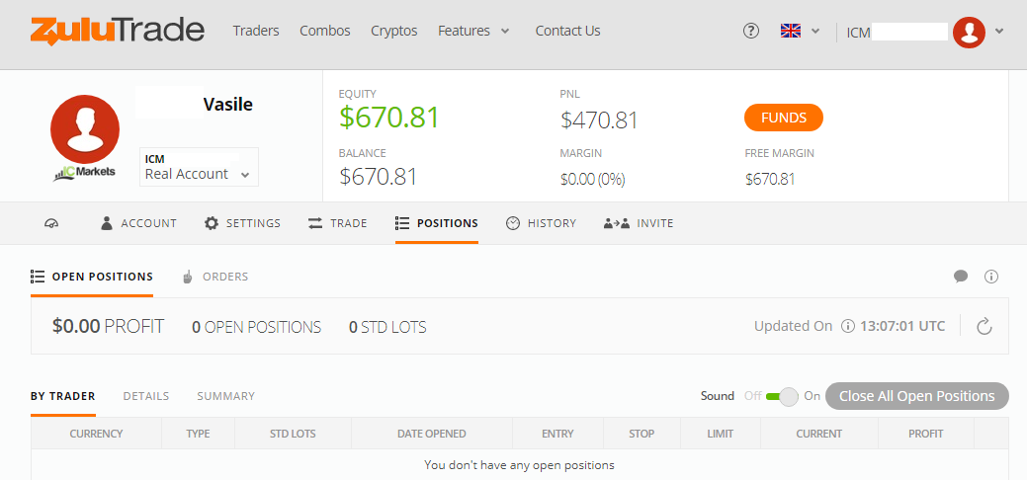
Task: Open the chat bubble icon
Action: tap(961, 277)
